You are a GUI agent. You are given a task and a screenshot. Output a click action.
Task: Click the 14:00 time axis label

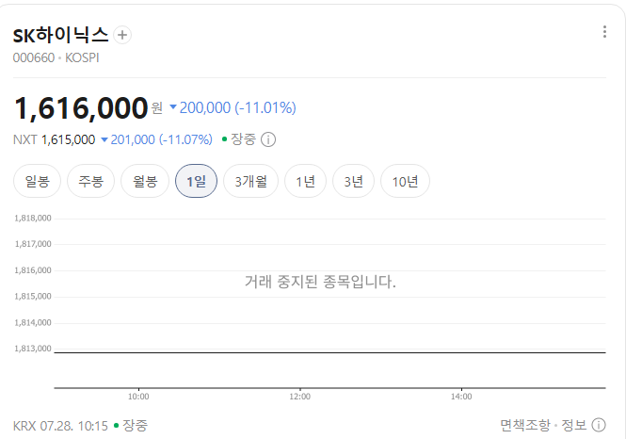[461, 397]
